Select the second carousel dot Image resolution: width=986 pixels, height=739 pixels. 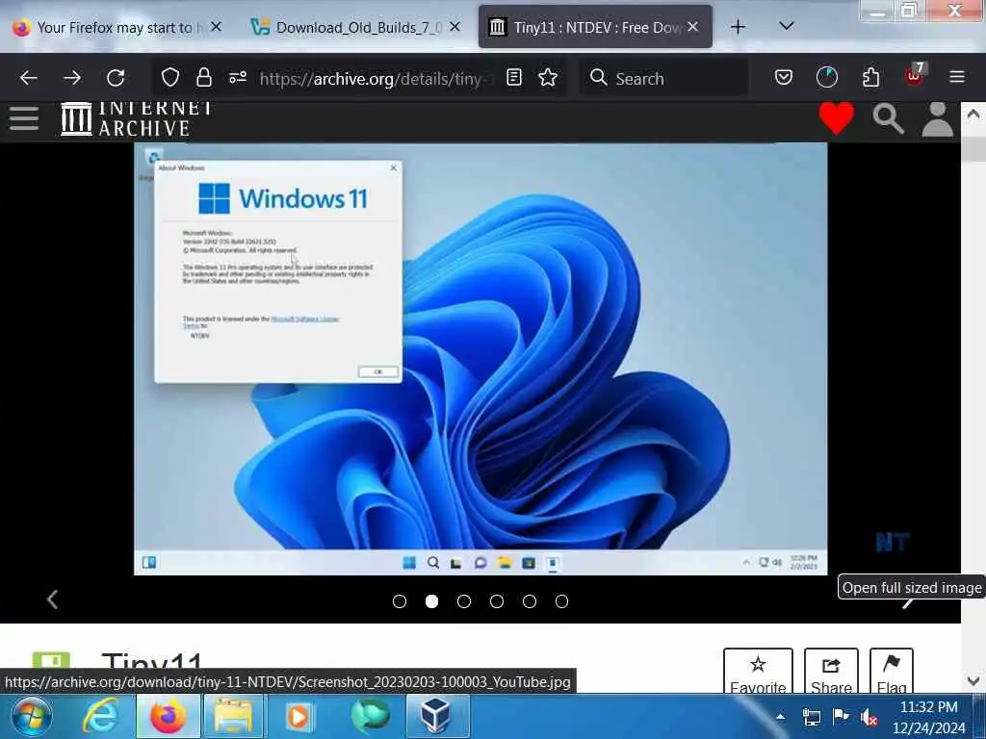(x=432, y=601)
